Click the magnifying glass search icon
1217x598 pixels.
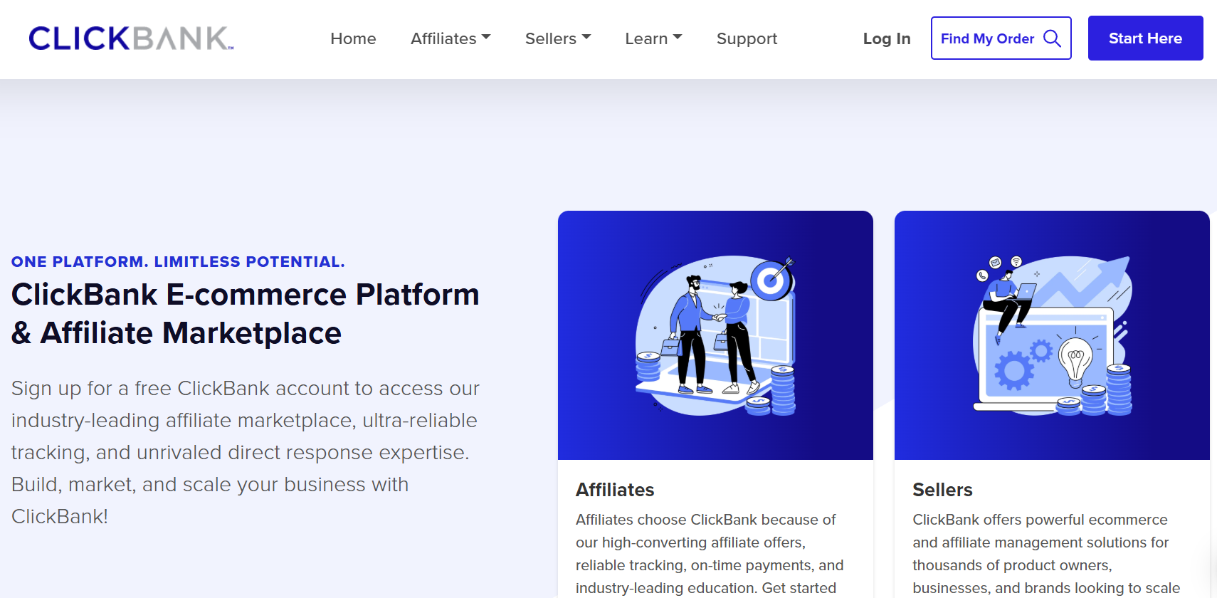(1052, 38)
